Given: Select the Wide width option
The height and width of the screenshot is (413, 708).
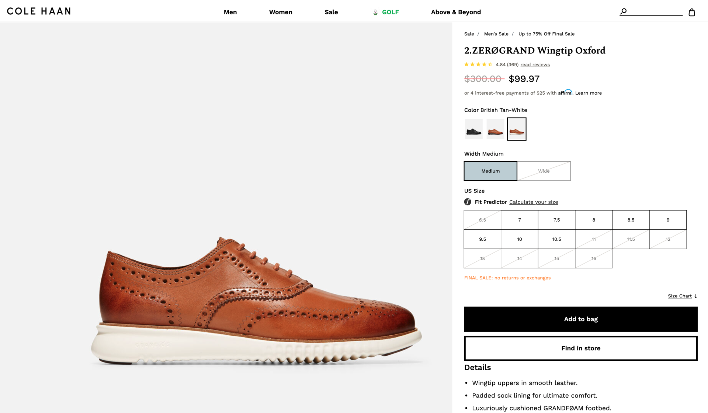Looking at the screenshot, I should [x=544, y=171].
